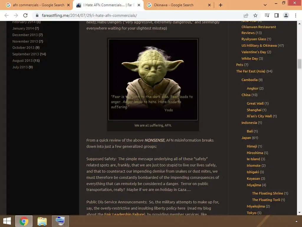The image size is (302, 227).
Task: Open Indonesia category
Action: point(249,123)
